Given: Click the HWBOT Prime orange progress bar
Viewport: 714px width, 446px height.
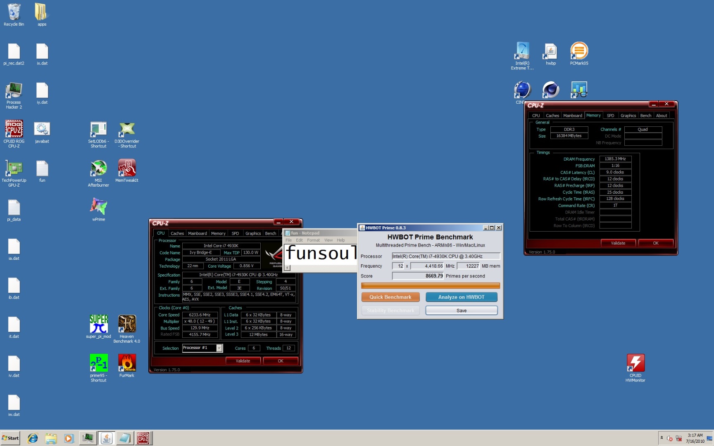Looking at the screenshot, I should [431, 286].
